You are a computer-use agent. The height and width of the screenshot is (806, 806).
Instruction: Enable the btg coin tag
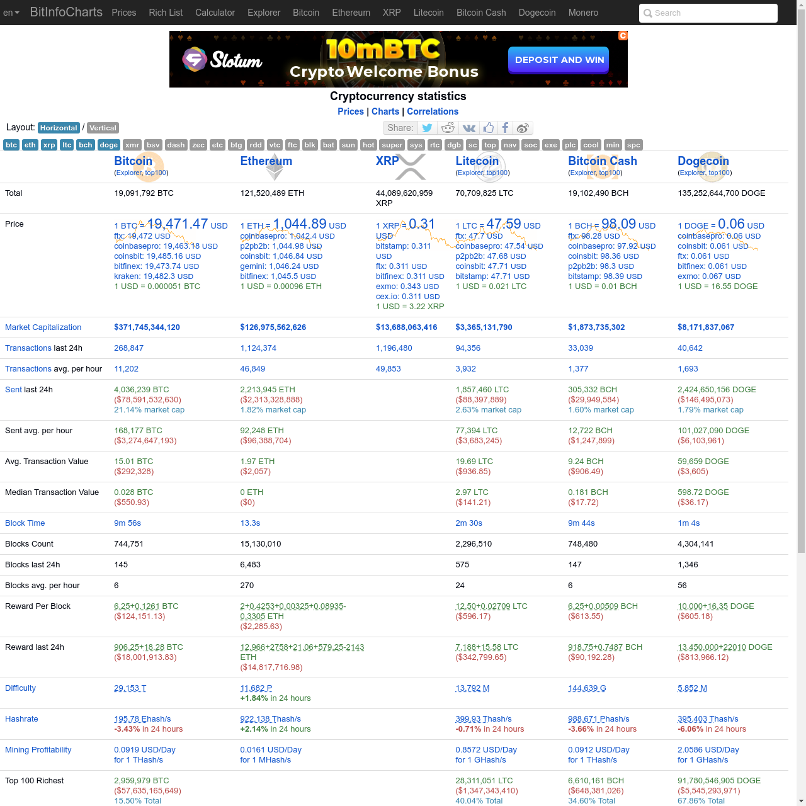[236, 145]
